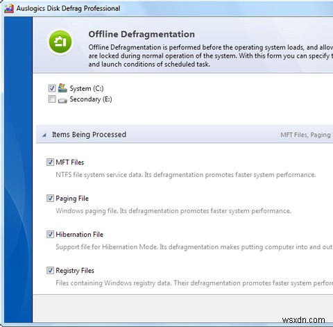The height and width of the screenshot is (327, 333).
Task: Check the Secondary (E:) checkbox
Action: tap(52, 99)
